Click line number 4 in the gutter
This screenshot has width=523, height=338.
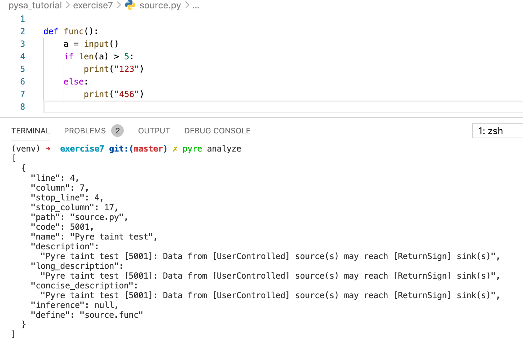(x=23, y=57)
